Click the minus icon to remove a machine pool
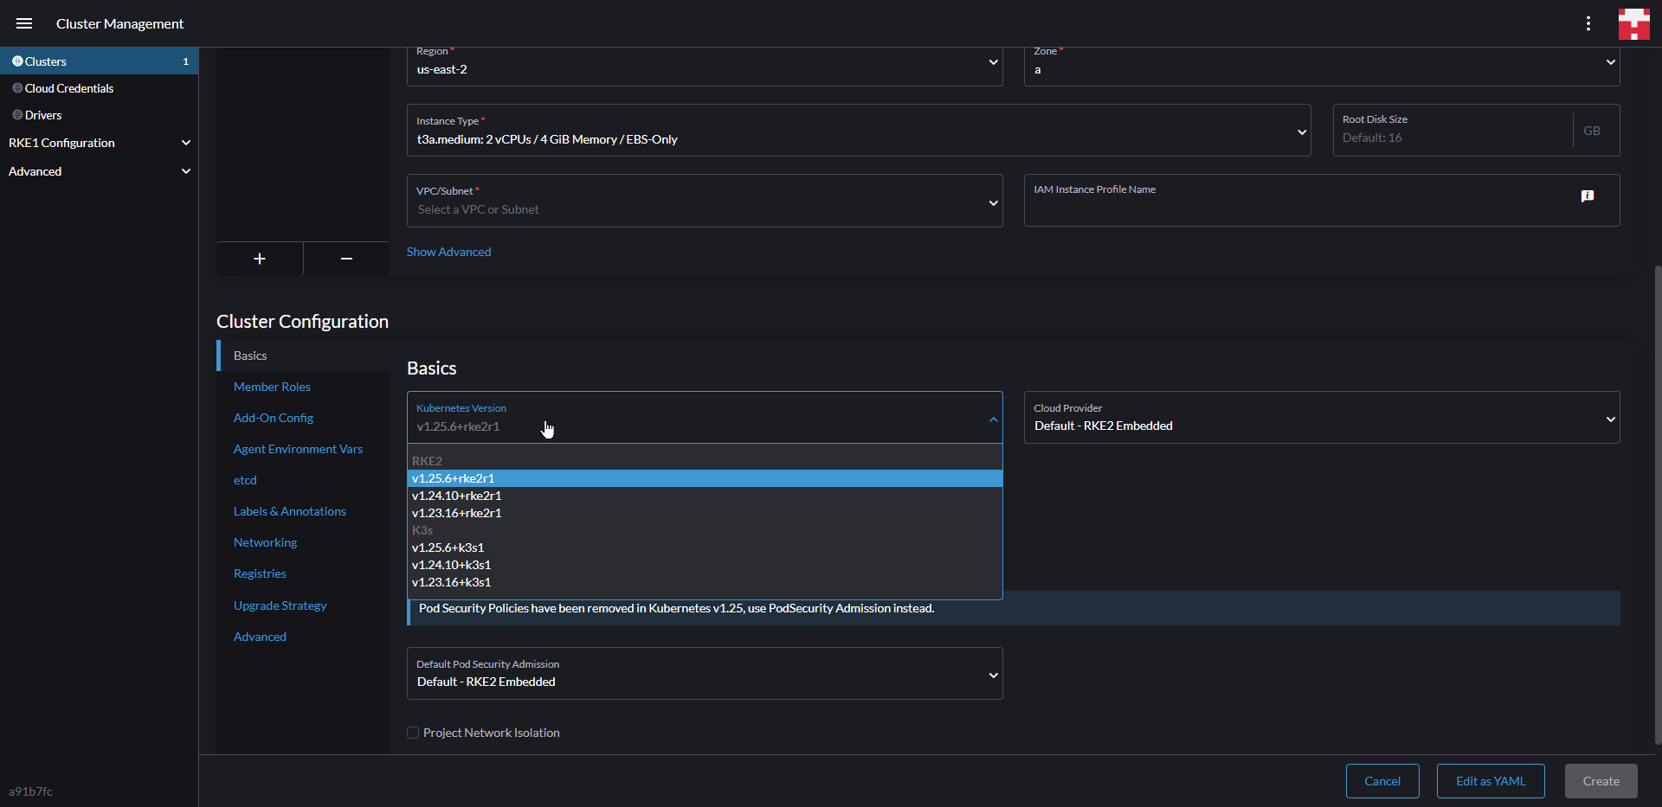Viewport: 1662px width, 807px height. pos(345,259)
